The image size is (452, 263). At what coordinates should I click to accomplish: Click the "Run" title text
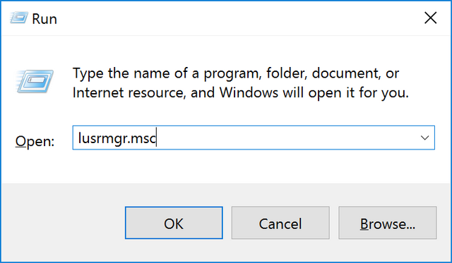44,19
